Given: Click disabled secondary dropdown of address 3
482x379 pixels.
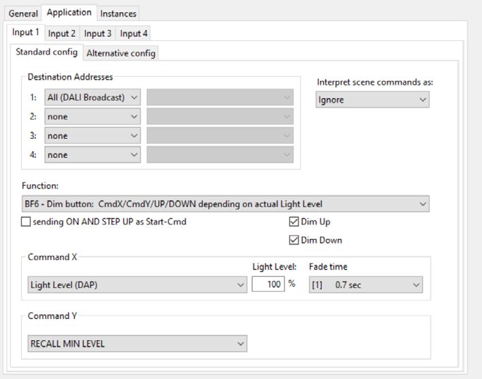Looking at the screenshot, I should 220,135.
